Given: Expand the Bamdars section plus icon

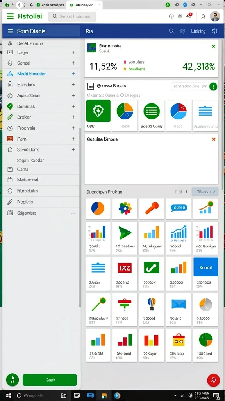Looking at the screenshot, I should pyautogui.click(x=73, y=85).
